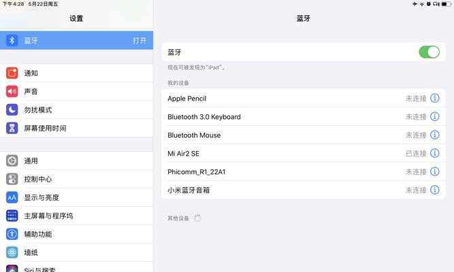The image size is (454, 272).
Task: Open 辅助功能 settings
Action: (x=76, y=234)
